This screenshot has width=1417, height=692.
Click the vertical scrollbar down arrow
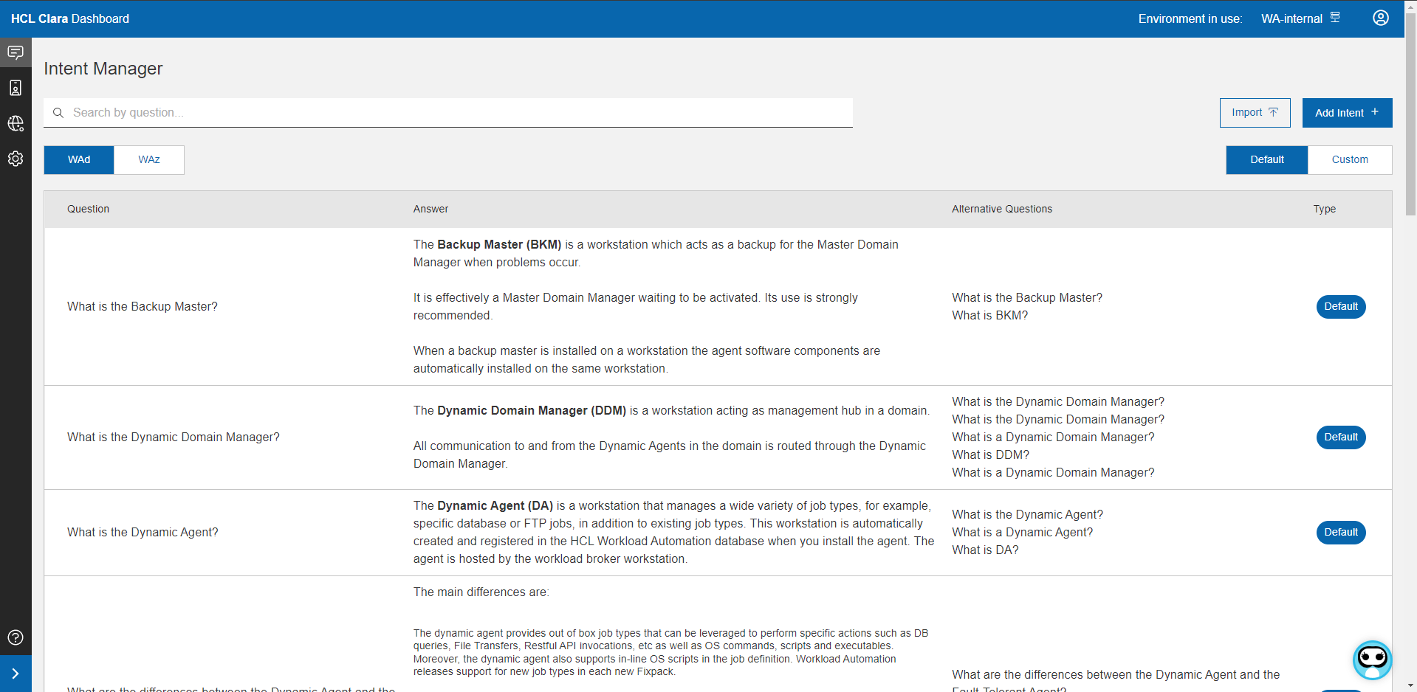pos(1410,685)
